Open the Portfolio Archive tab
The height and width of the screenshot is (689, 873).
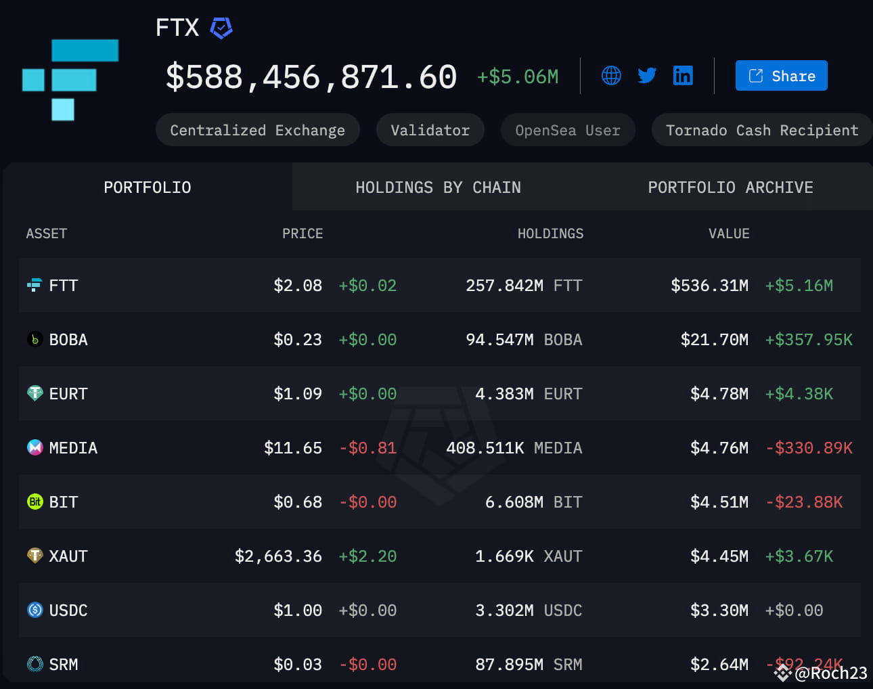pos(730,187)
